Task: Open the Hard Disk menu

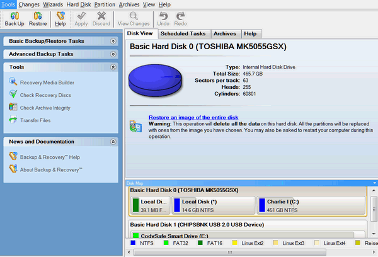Action: pyautogui.click(x=79, y=4)
